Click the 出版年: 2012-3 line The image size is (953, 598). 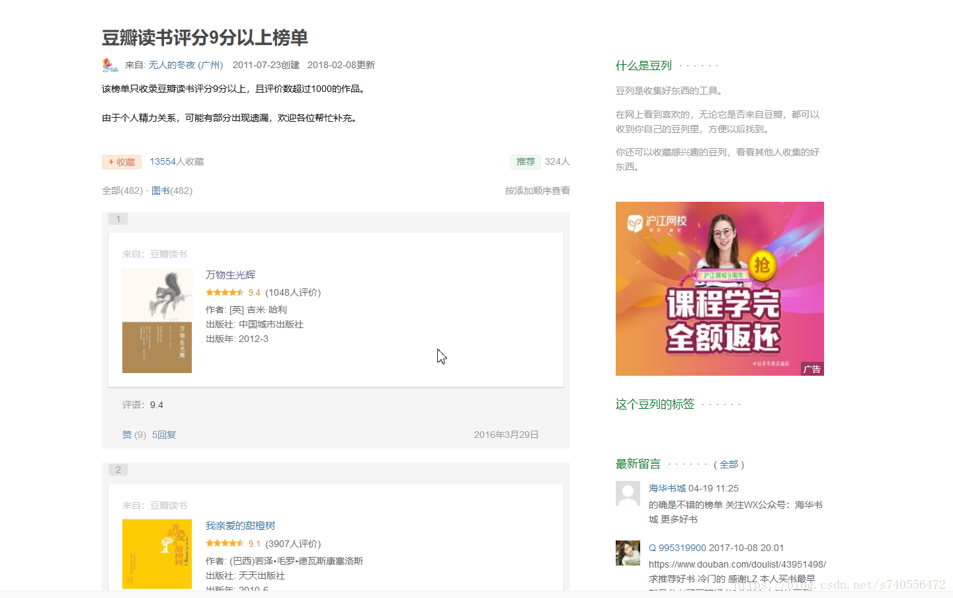pyautogui.click(x=237, y=339)
